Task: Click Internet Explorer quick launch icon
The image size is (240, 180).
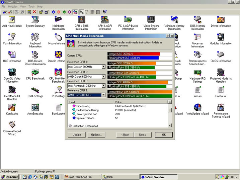Action: (x=30, y=177)
